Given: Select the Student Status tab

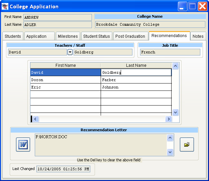Looking at the screenshot, I should (x=96, y=36).
